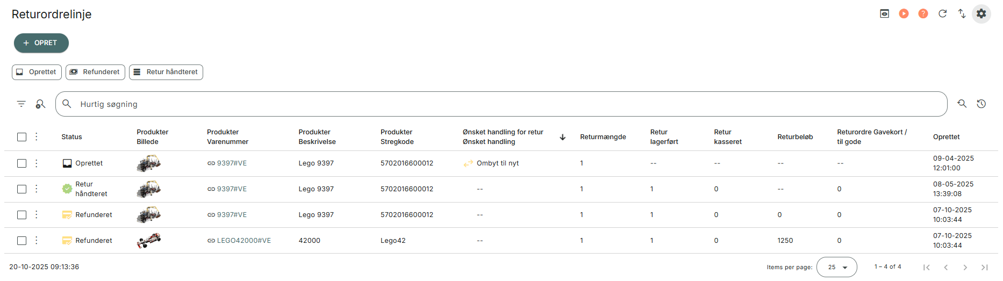Click the race car product thumbnail

point(149,241)
